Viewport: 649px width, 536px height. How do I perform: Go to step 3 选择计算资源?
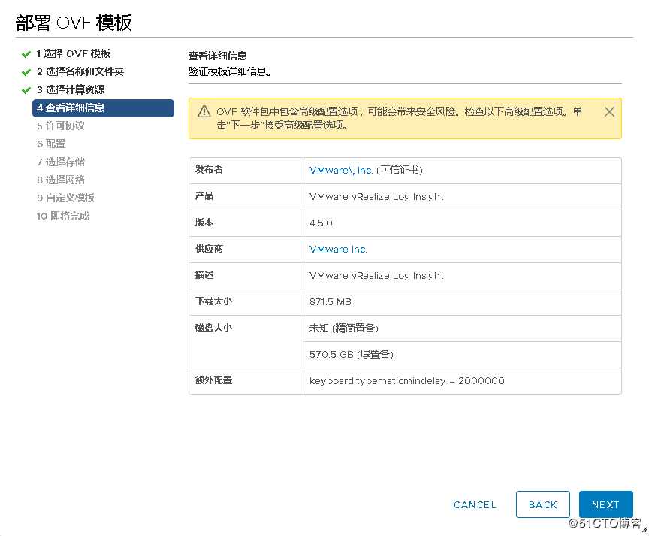[x=71, y=89]
